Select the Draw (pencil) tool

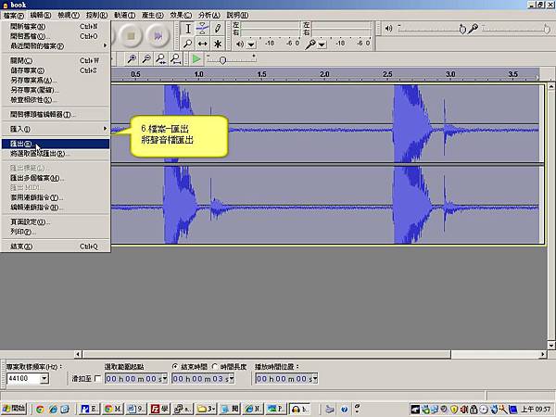click(218, 29)
